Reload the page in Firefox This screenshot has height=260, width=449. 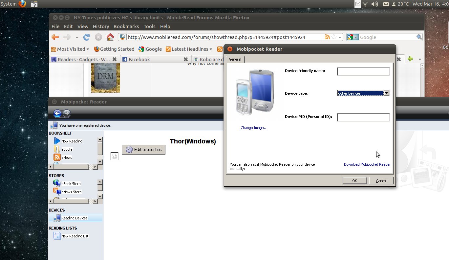87,37
